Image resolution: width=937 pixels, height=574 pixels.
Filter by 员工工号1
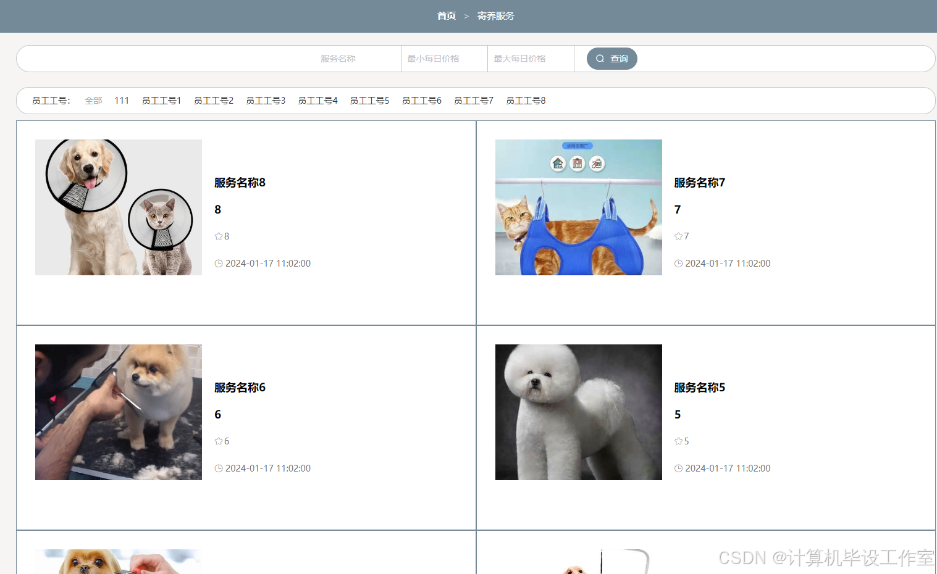tap(161, 101)
